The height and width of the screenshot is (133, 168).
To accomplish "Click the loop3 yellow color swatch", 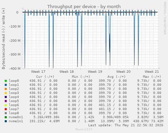I will 6,93.
